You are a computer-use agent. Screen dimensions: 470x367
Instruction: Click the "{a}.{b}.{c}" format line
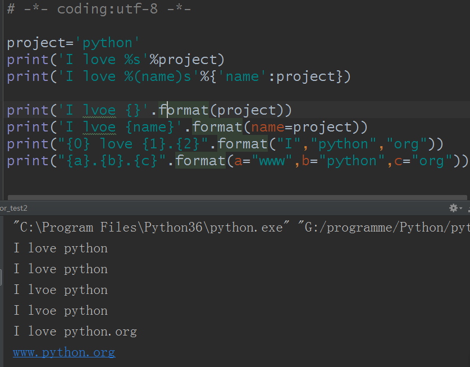pyautogui.click(x=238, y=161)
